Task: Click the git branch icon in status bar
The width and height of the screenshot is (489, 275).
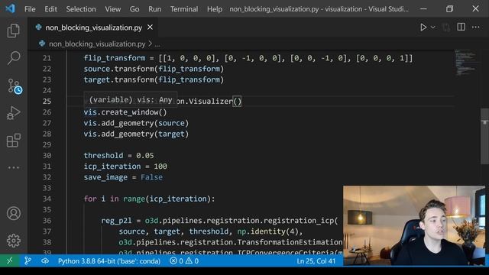Action: (x=28, y=260)
